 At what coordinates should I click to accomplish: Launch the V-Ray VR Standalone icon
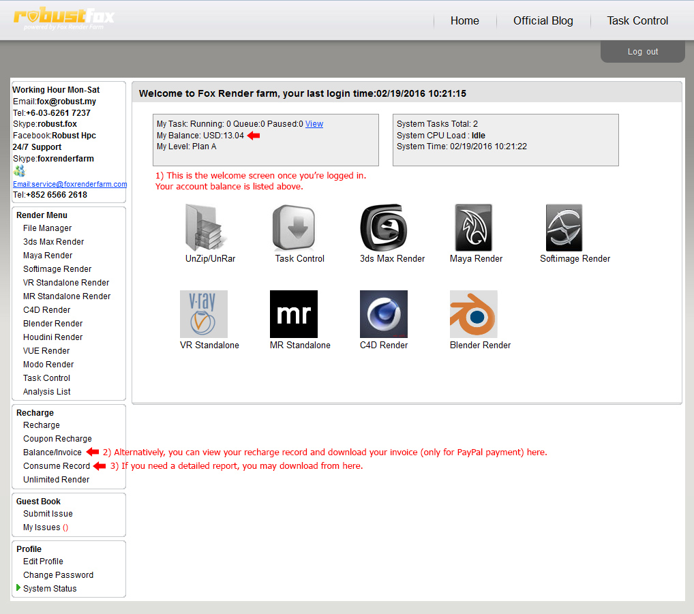[x=204, y=314]
